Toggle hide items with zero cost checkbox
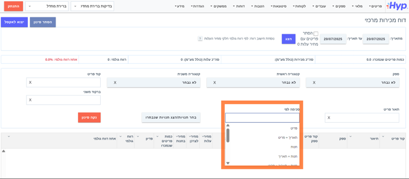This screenshot has height=179, width=409. 316,34
